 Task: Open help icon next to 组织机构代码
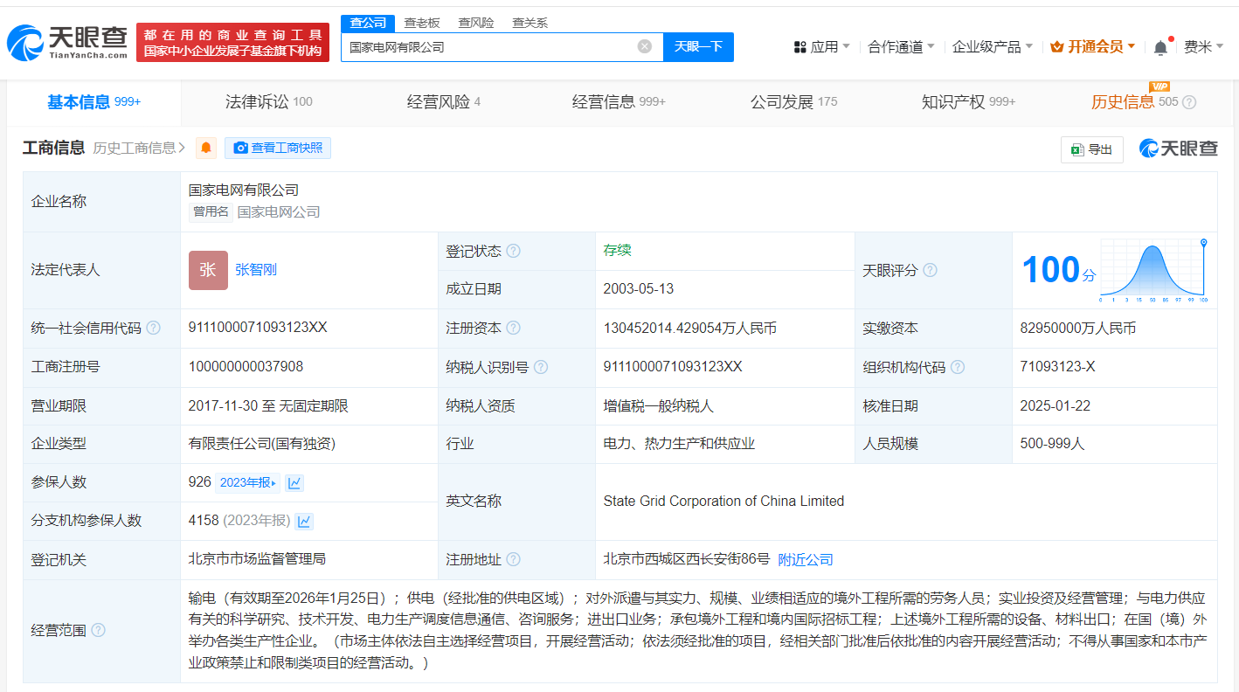[958, 367]
